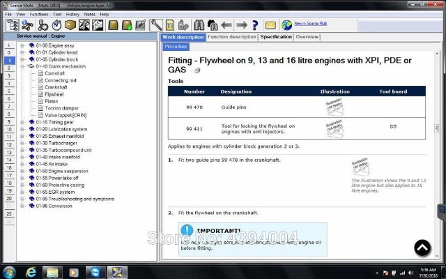This screenshot has width=446, height=279.
Task: Switch to the Overview tab
Action: click(x=307, y=37)
